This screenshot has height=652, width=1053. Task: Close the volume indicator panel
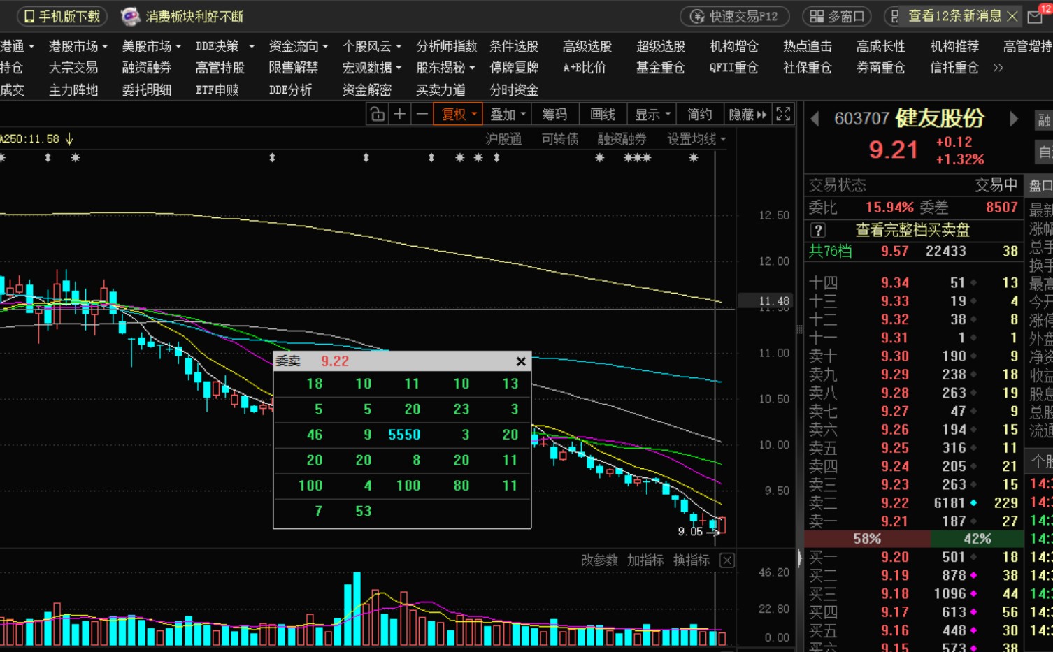coord(727,560)
